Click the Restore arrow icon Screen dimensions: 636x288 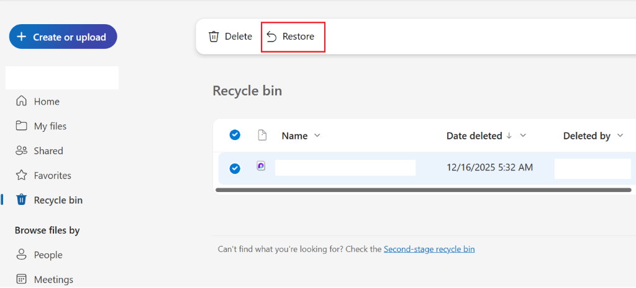coord(271,37)
